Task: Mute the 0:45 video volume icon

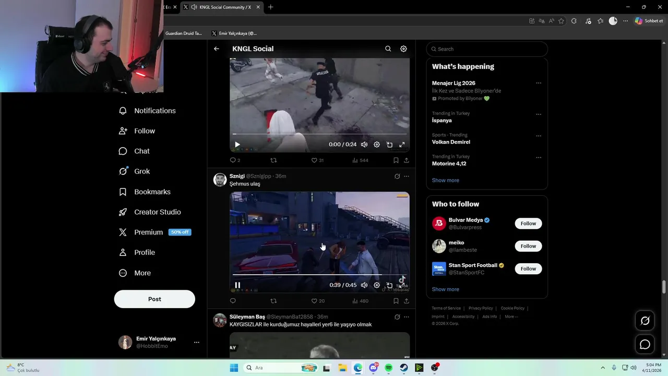Action: point(364,285)
